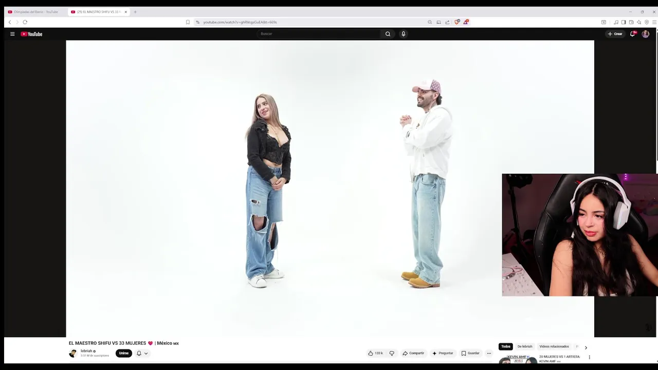Open options for 20 MUJERES VS 1 ARTISTA video

[x=590, y=357]
